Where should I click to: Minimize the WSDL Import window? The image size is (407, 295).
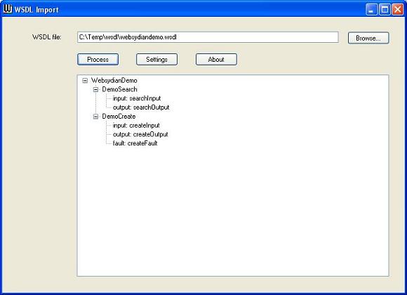[x=372, y=10]
